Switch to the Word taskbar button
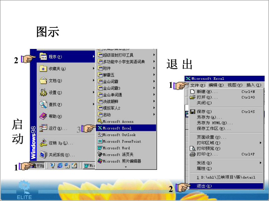The height and width of the screenshot is (201, 269). [89, 165]
